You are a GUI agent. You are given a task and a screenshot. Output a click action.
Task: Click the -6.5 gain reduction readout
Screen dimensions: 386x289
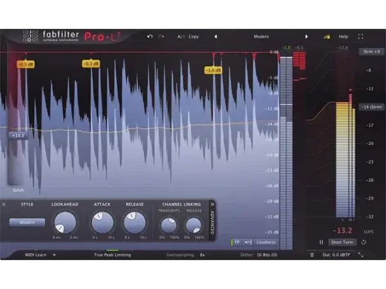pyautogui.click(x=299, y=48)
